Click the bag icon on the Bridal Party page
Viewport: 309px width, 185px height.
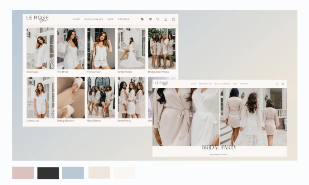tap(283, 84)
